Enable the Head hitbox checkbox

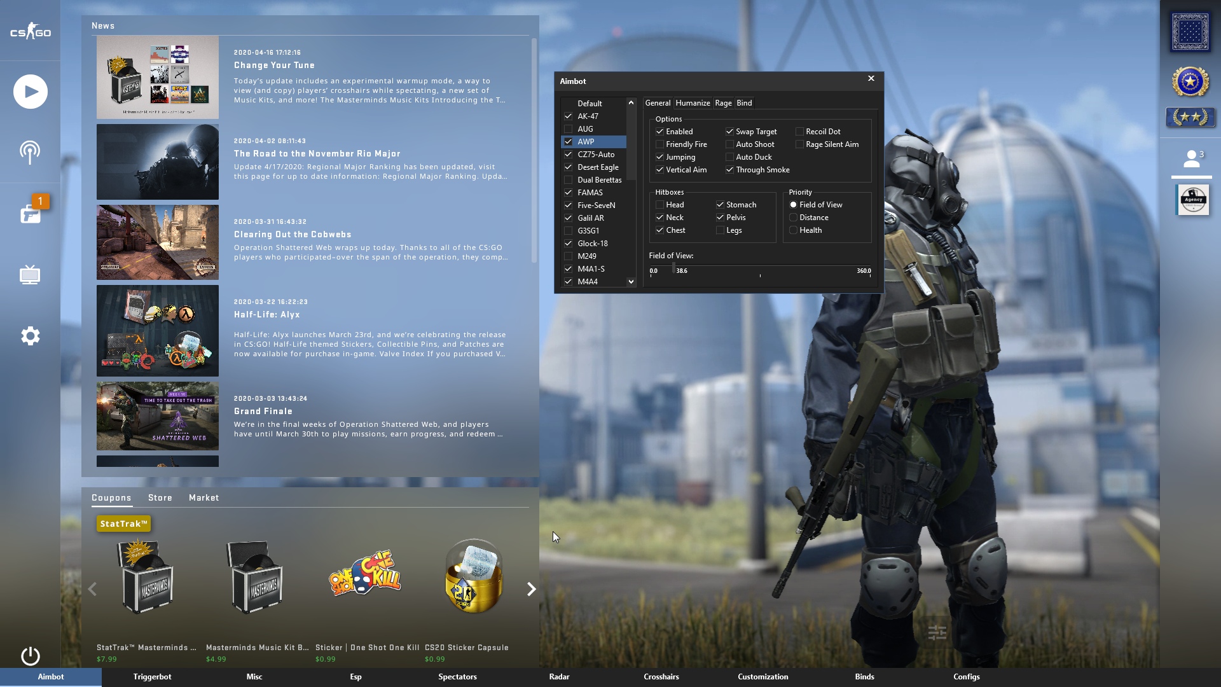point(659,205)
